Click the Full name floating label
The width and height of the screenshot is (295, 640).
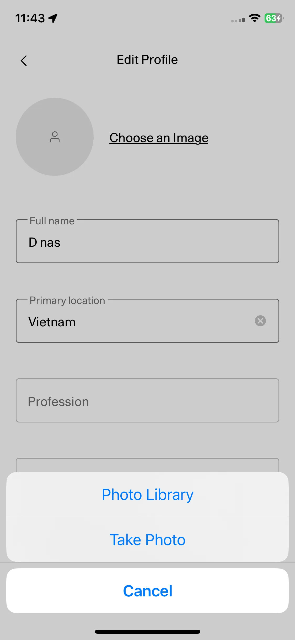coord(52,221)
